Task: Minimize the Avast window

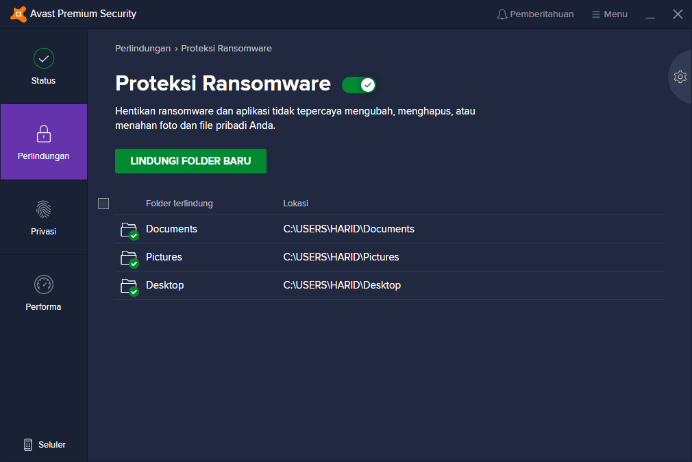Action: (x=650, y=14)
